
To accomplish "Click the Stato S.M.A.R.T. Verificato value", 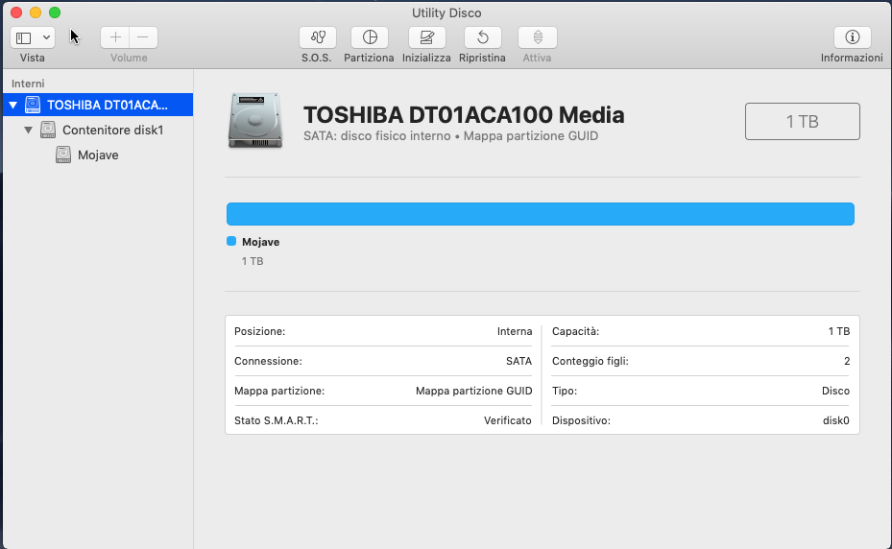I will coord(507,420).
